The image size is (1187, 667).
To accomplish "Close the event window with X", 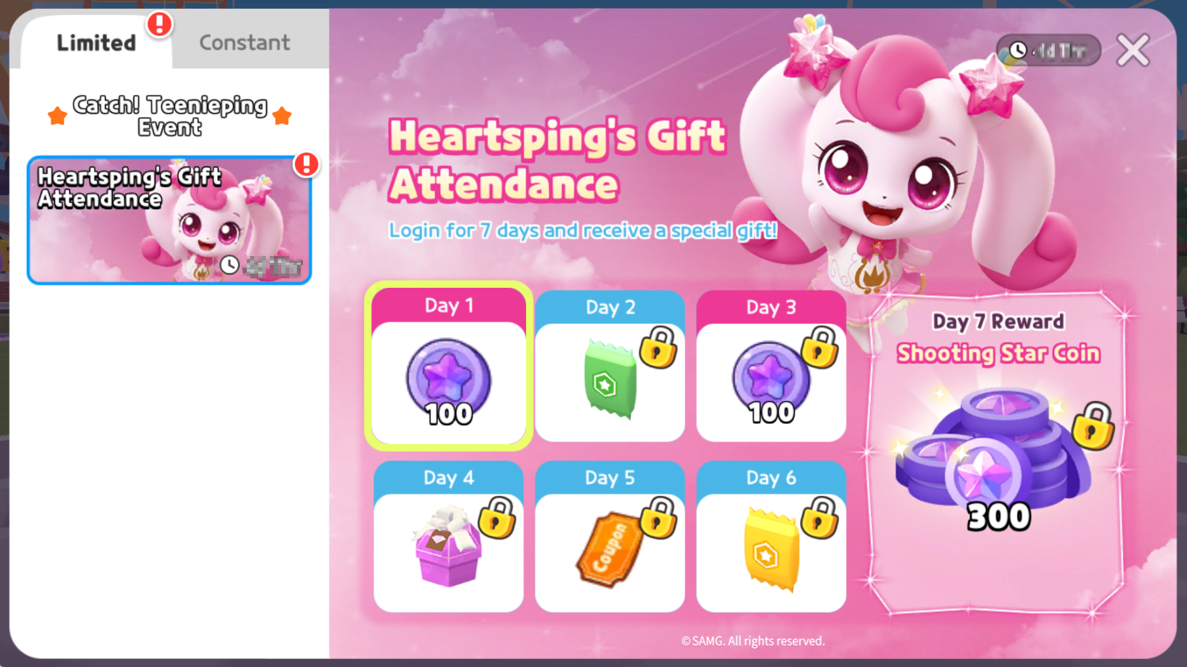I will coord(1133,50).
